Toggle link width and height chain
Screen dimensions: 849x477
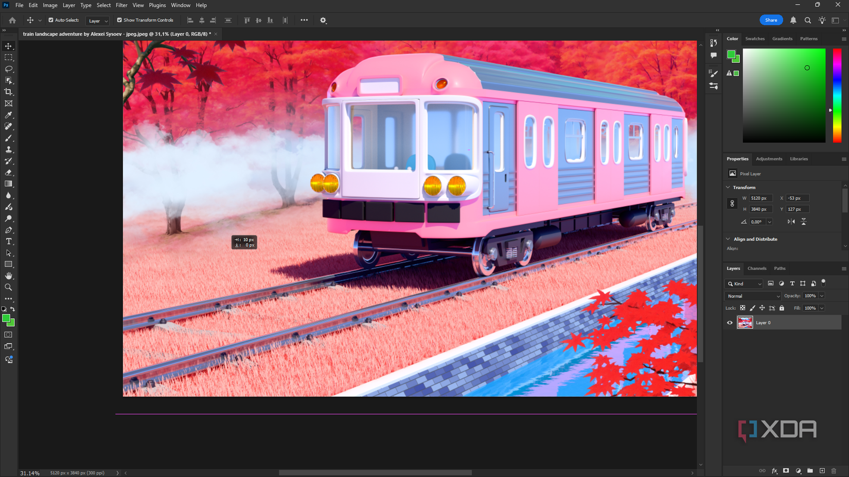point(732,204)
